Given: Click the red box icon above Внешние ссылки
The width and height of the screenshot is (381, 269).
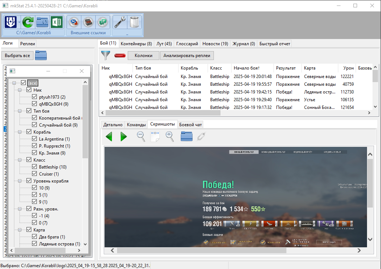Looking at the screenshot, I should pyautogui.click(x=88, y=22).
